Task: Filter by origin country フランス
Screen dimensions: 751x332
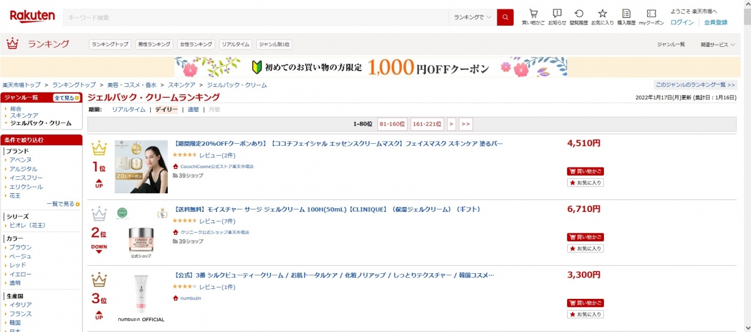Action: [20, 314]
